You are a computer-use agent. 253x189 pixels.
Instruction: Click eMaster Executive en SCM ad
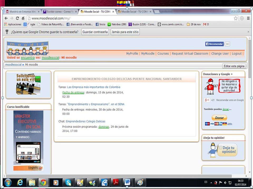tap(28, 141)
